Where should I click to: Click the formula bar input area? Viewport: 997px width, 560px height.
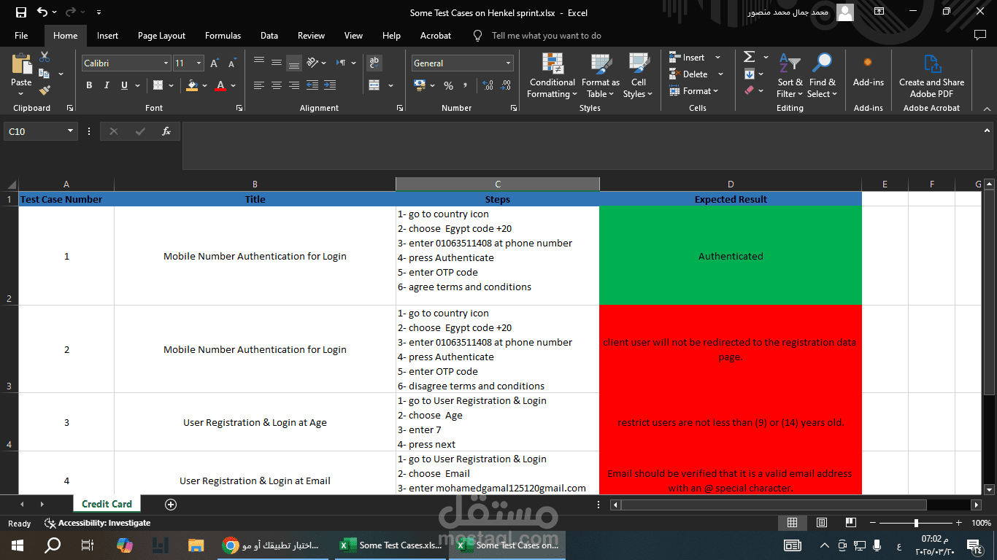(587, 146)
